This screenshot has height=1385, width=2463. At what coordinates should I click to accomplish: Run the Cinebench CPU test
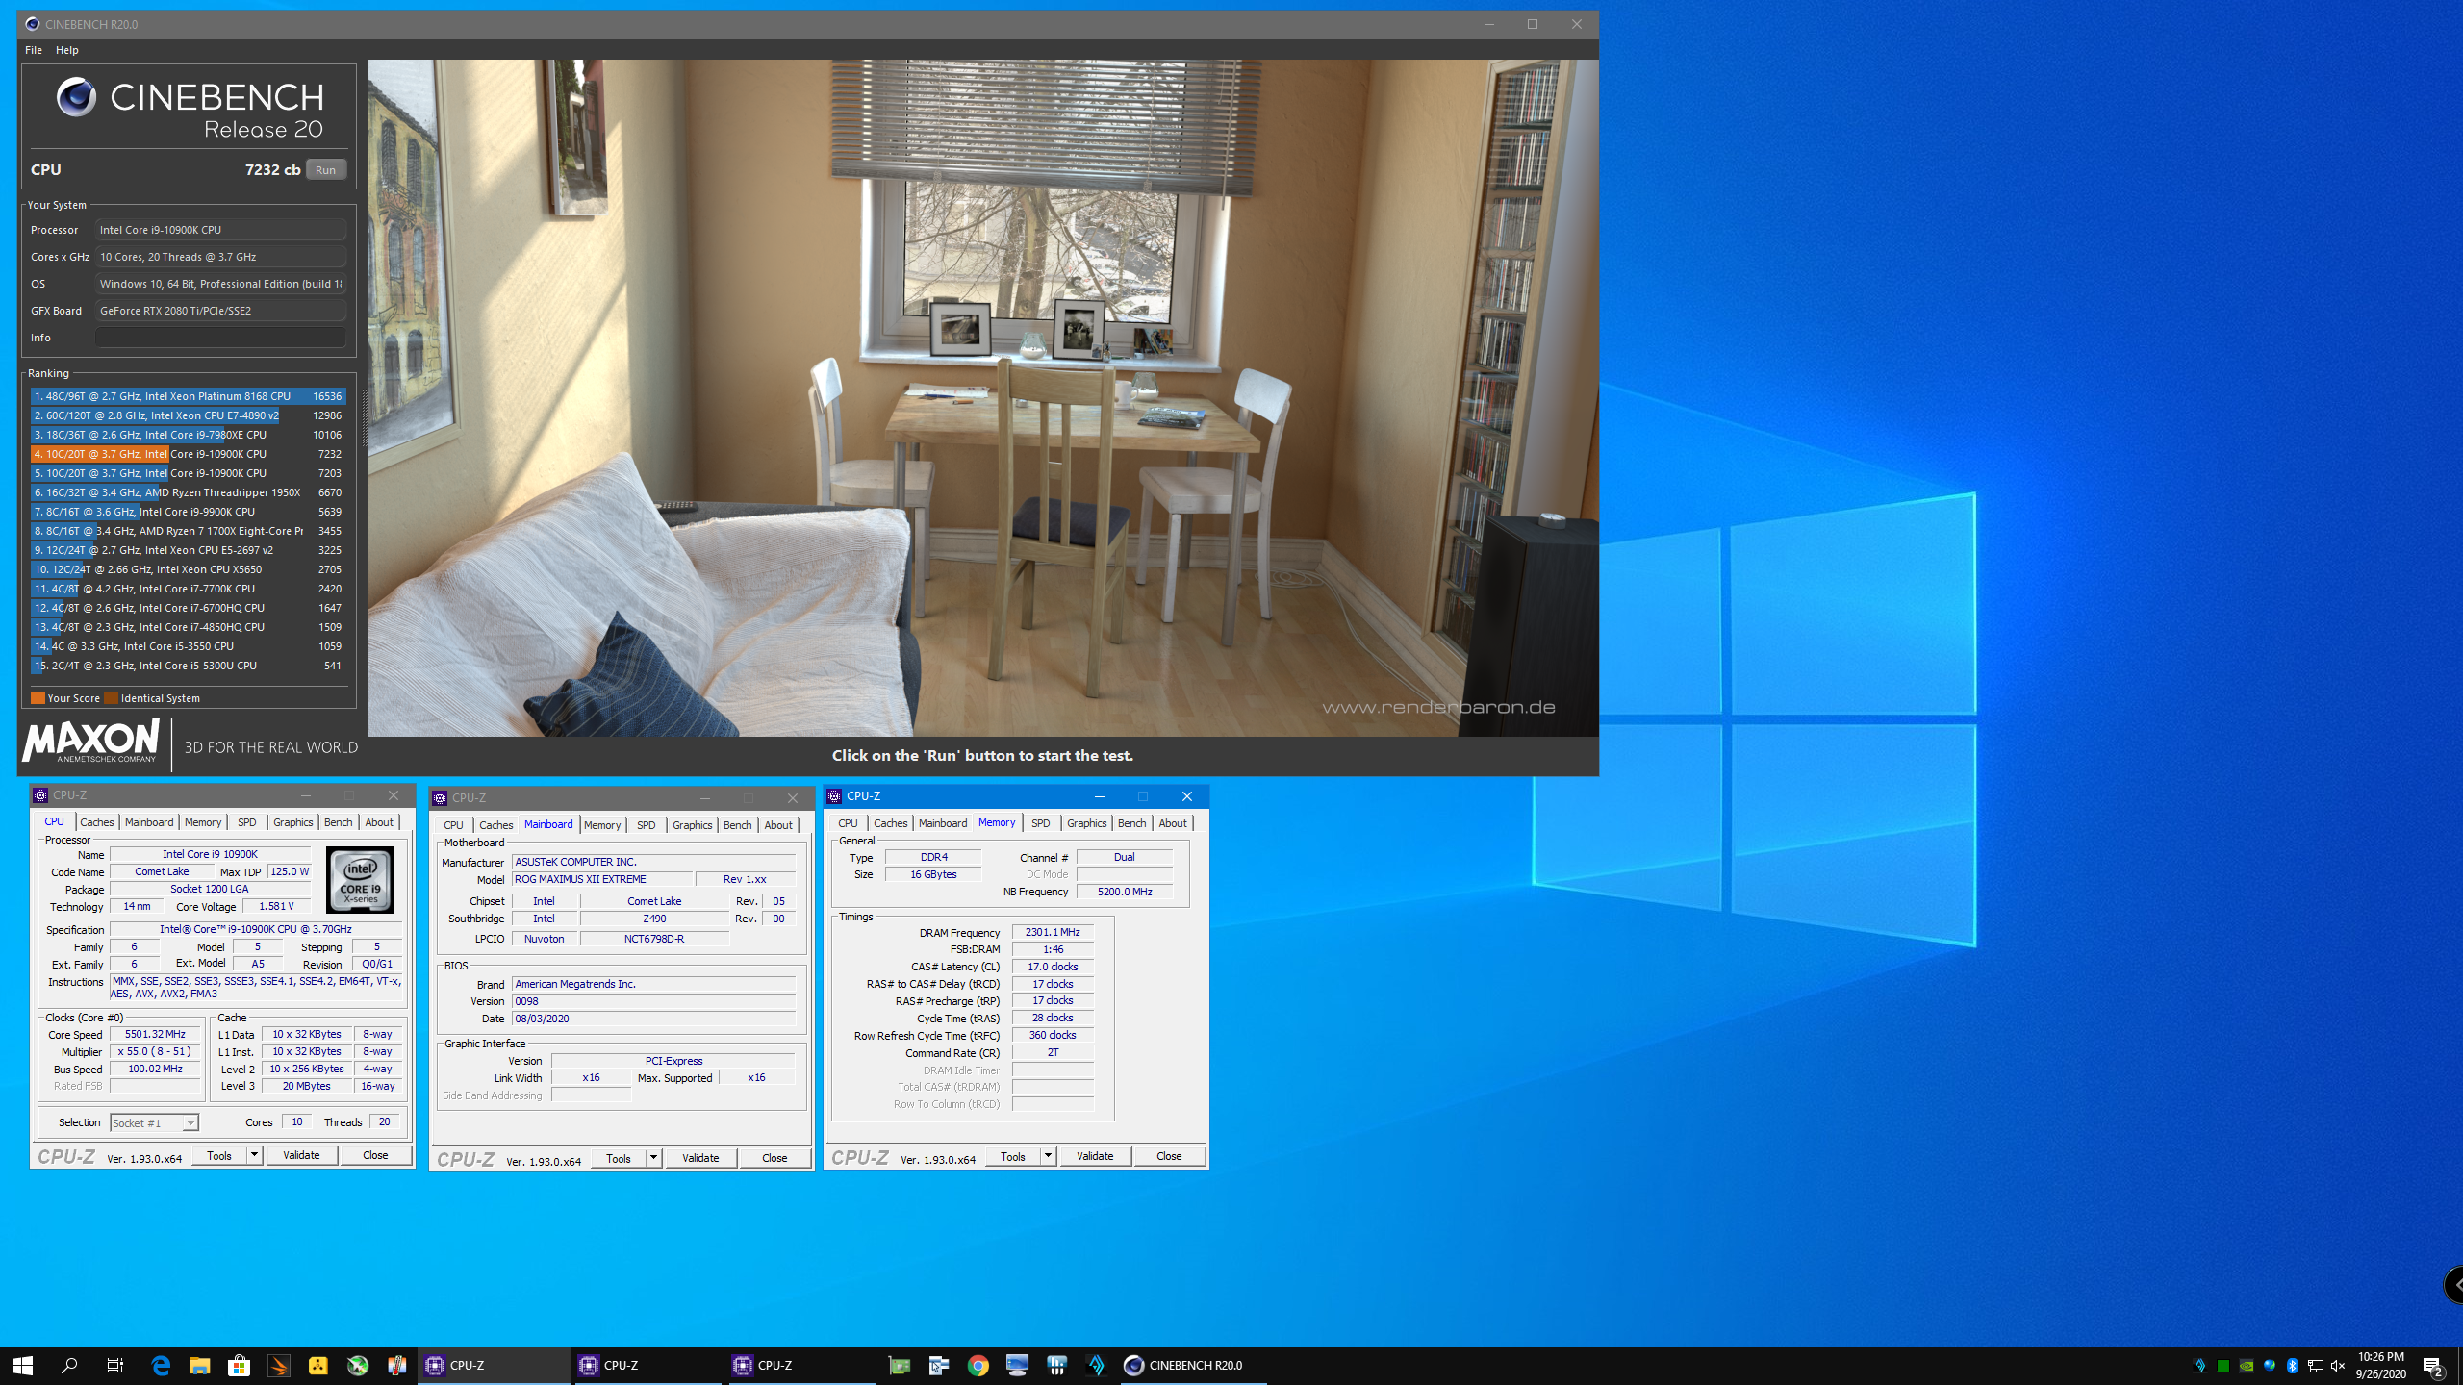point(326,170)
